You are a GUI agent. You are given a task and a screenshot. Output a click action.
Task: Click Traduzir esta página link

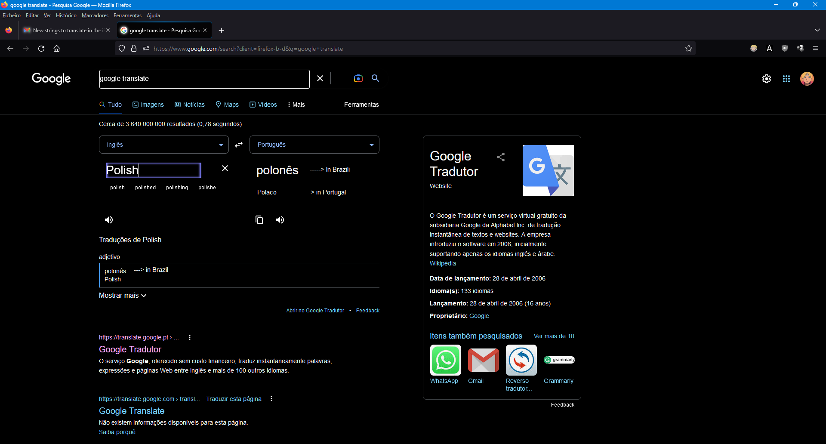tap(234, 399)
